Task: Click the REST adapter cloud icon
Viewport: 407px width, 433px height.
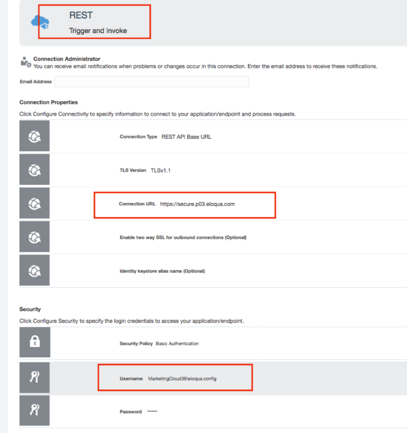Action: point(40,22)
